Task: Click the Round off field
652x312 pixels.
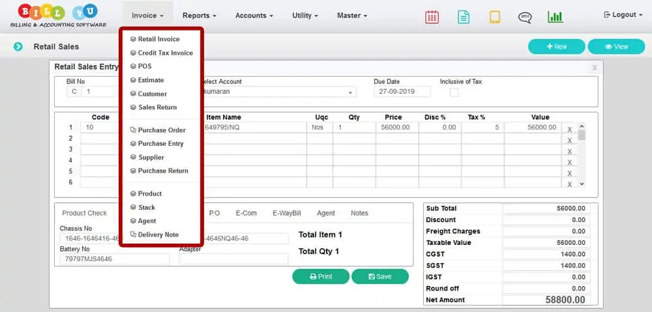Action: (546, 289)
